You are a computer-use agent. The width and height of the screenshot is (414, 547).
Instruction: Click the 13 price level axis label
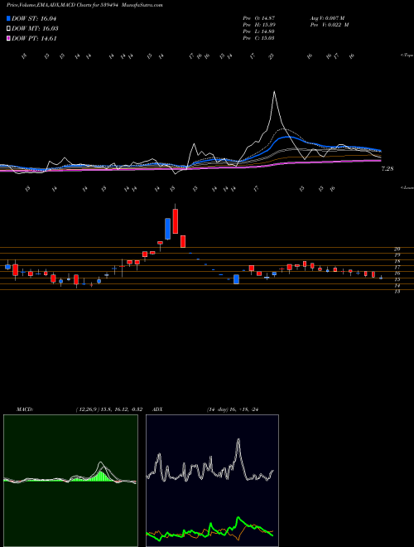[x=397, y=292]
